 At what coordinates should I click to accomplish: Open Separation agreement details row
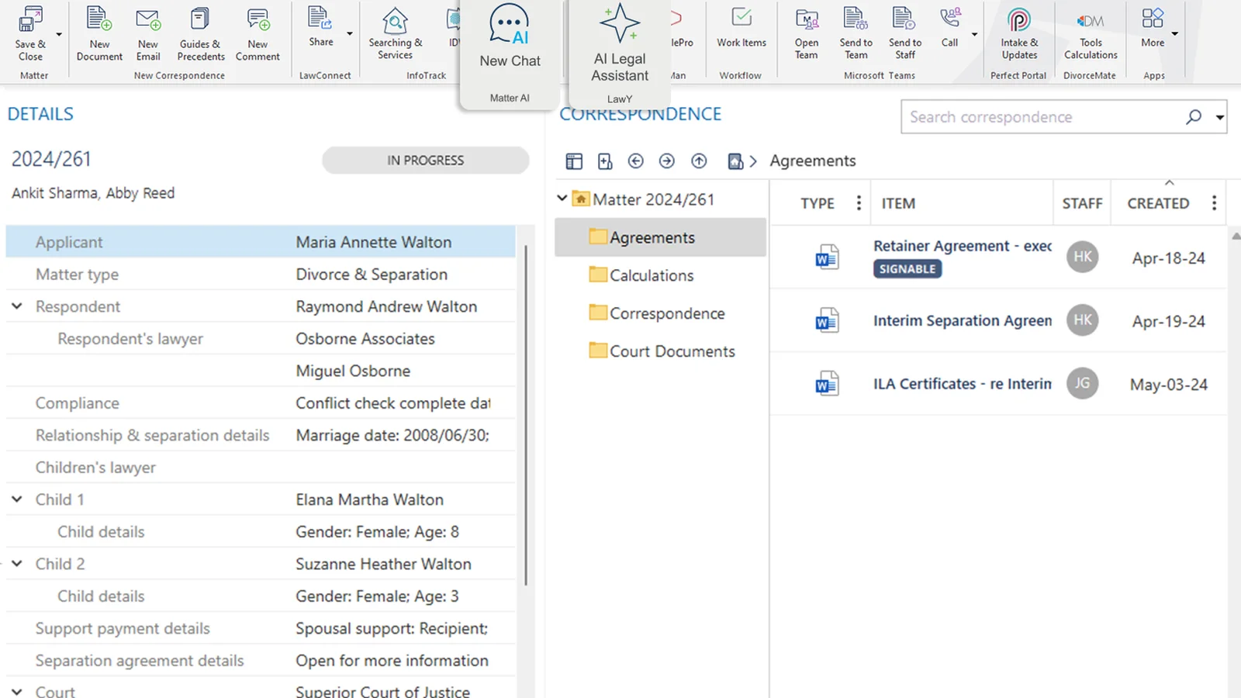point(261,661)
